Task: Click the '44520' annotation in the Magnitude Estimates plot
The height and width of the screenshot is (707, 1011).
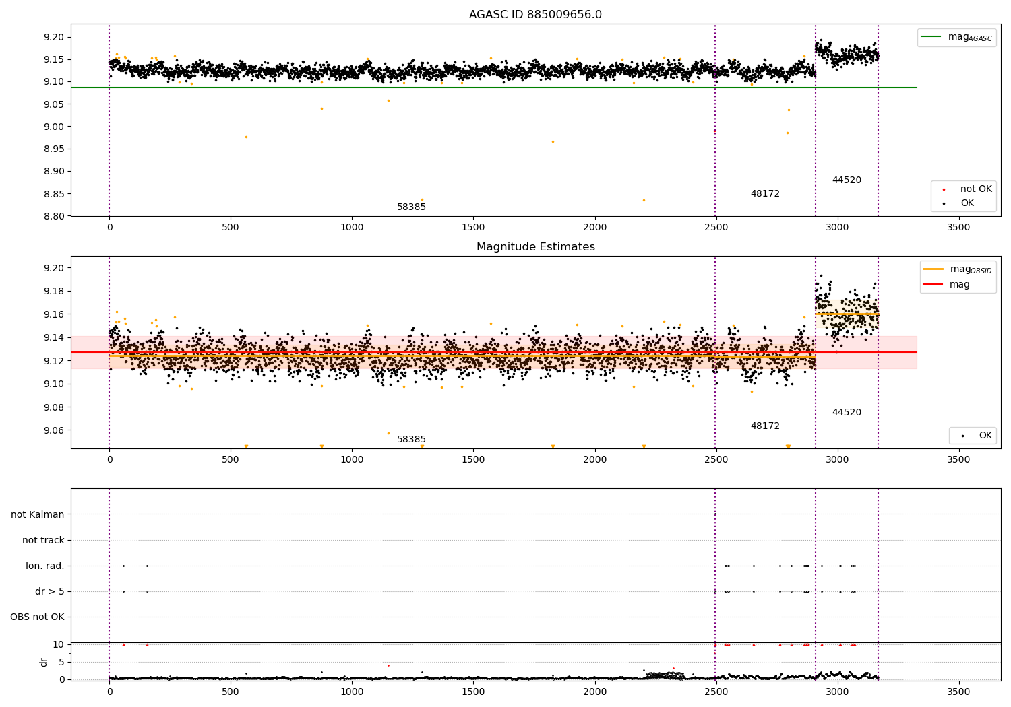Action: pos(847,413)
